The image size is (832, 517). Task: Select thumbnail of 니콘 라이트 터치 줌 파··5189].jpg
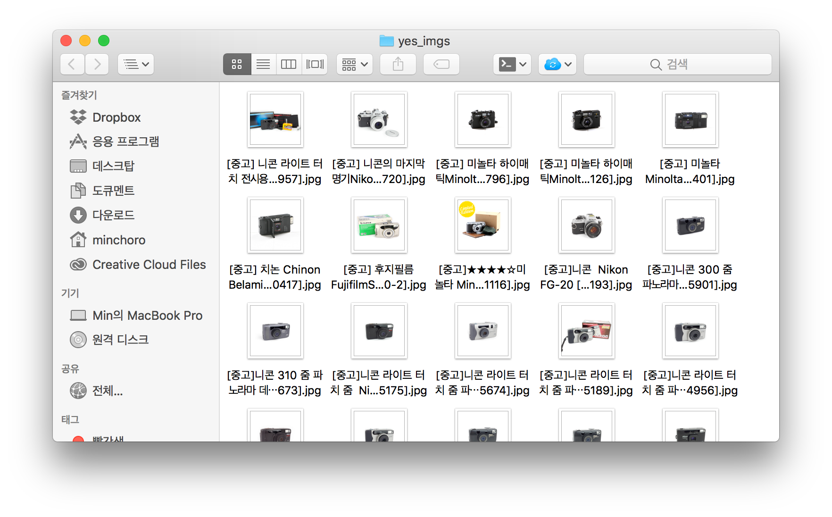[587, 331]
